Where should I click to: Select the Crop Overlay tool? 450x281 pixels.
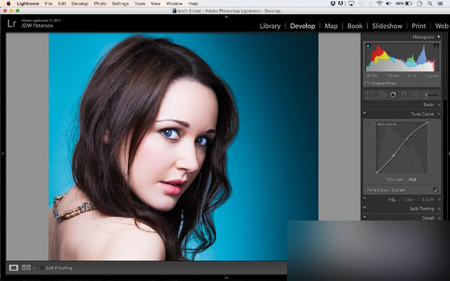click(370, 94)
